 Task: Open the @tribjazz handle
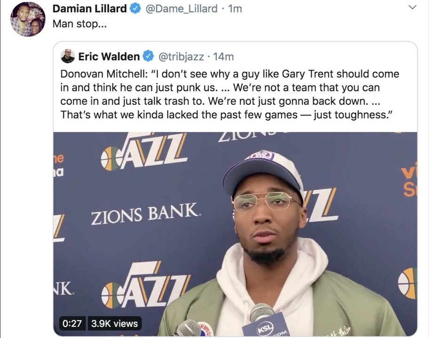[x=181, y=57]
